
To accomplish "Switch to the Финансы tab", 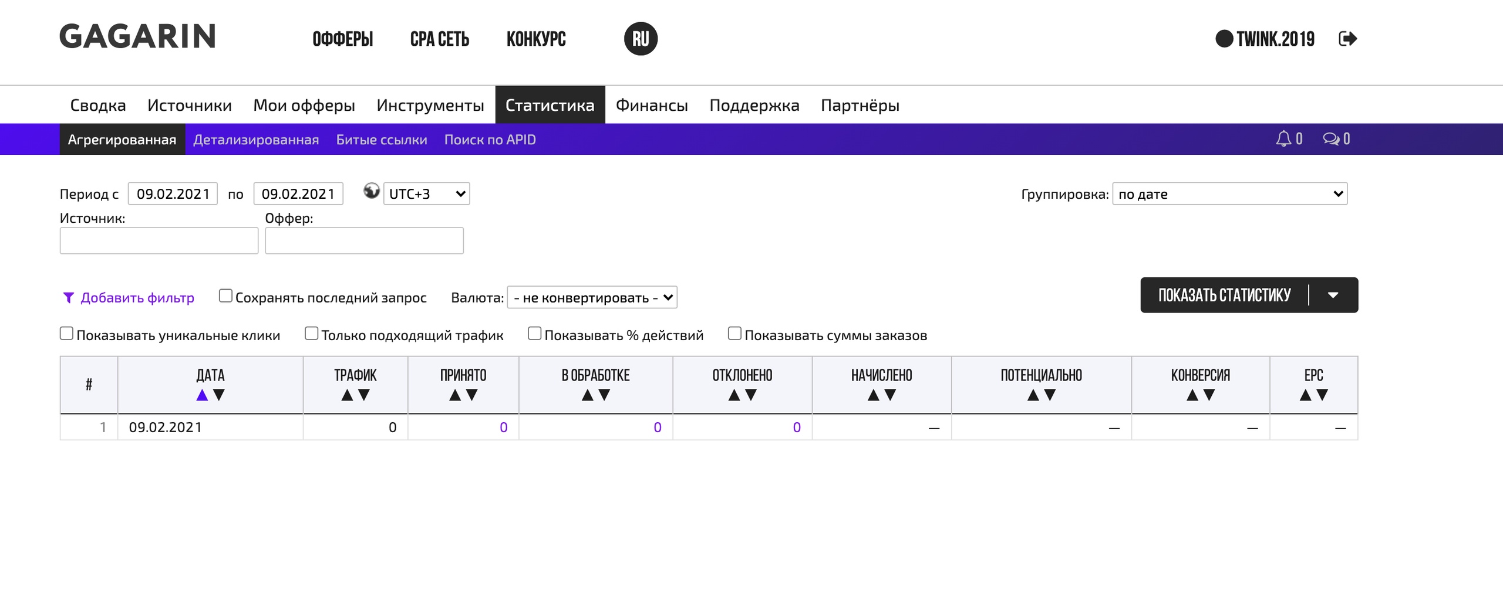I will [652, 105].
